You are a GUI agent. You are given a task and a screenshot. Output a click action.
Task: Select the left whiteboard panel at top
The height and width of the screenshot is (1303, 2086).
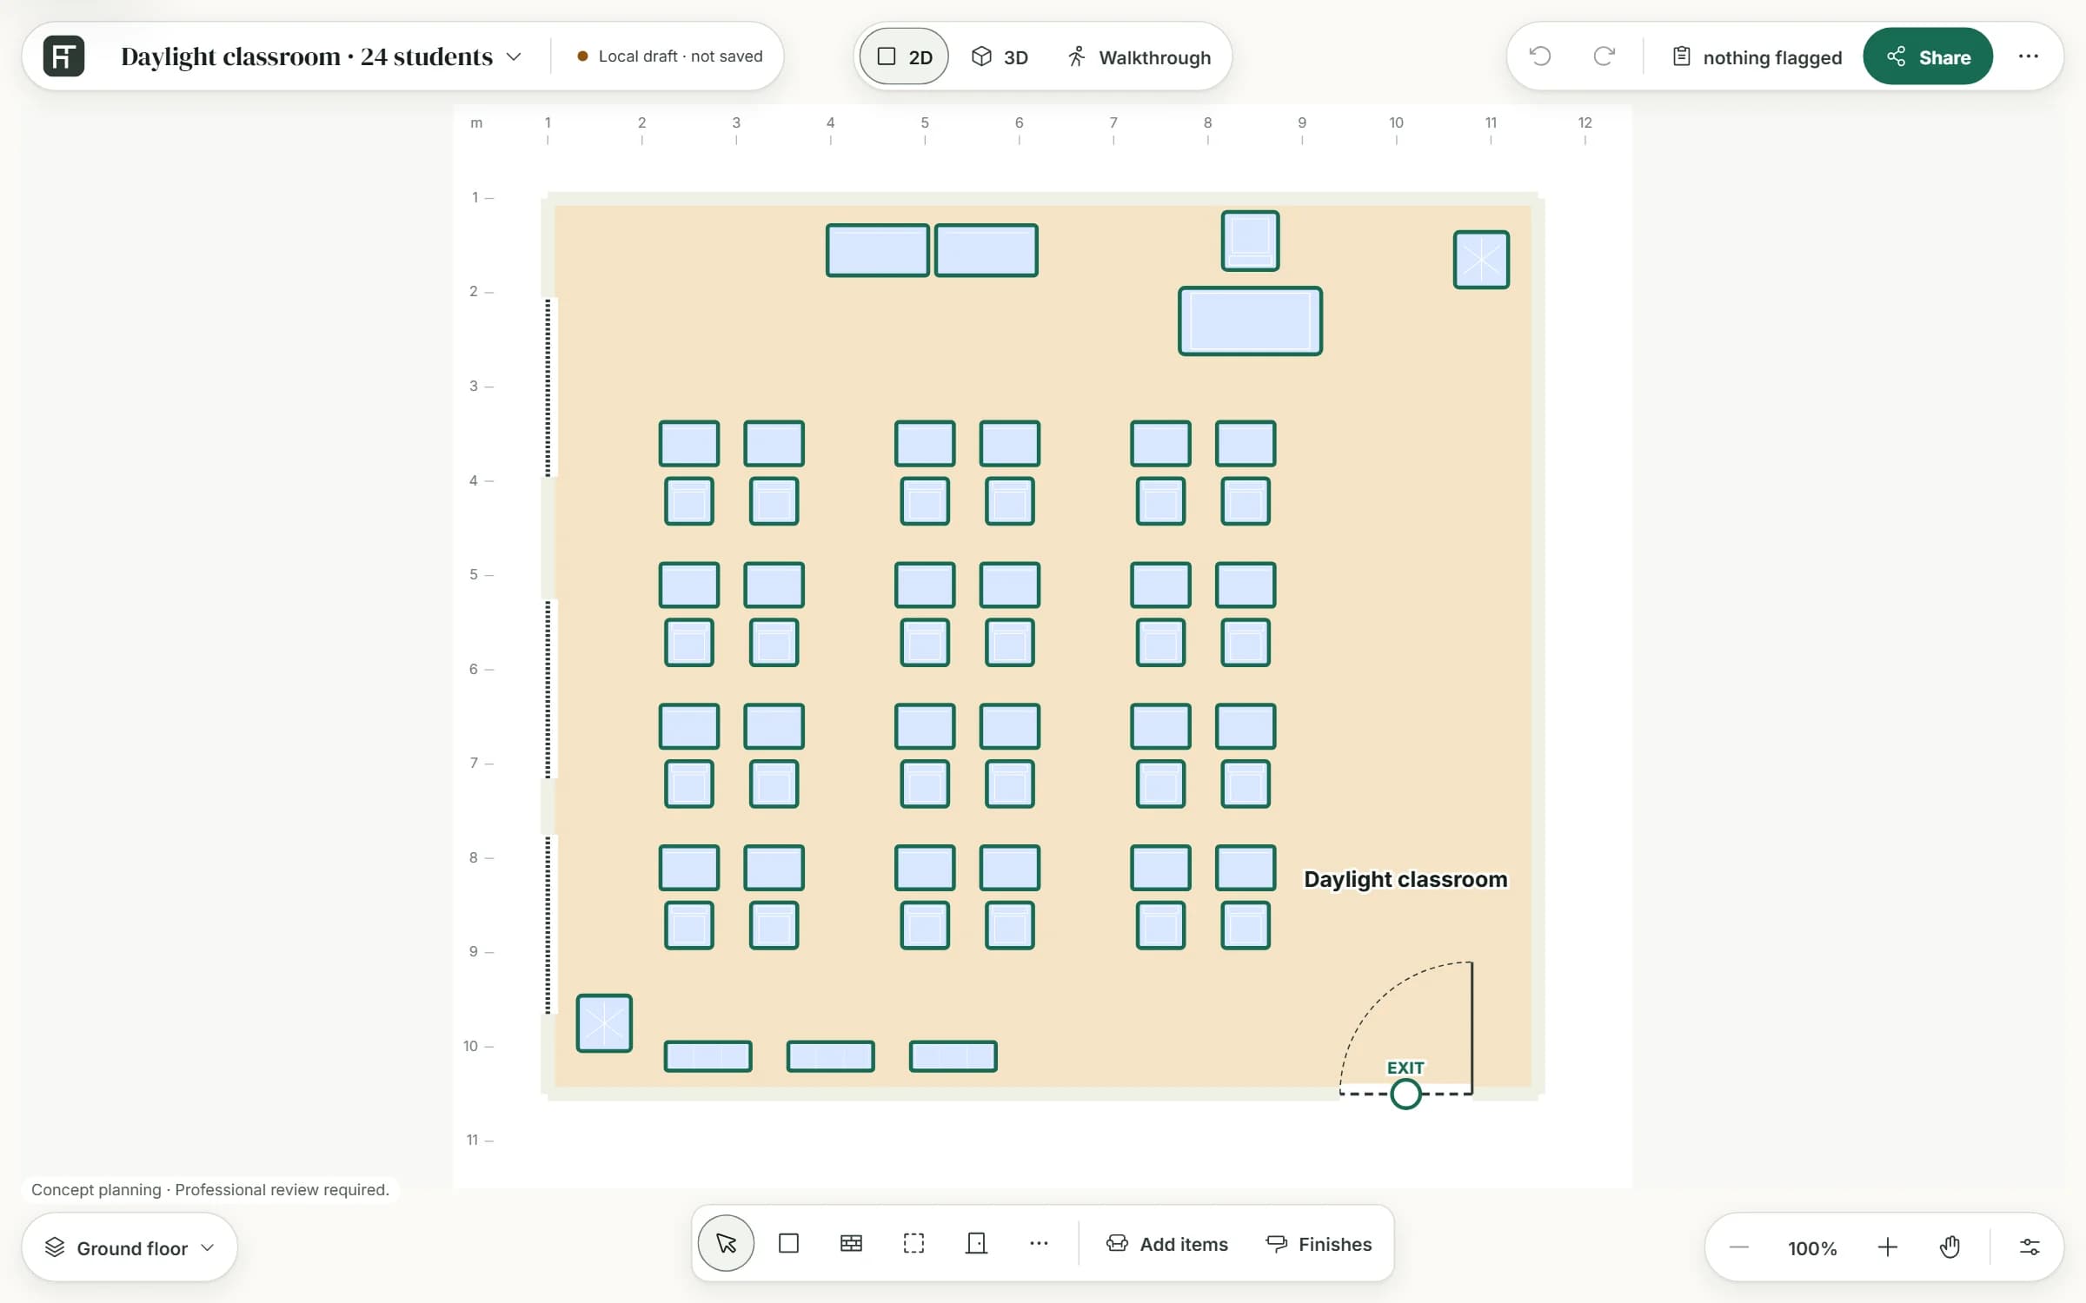click(877, 250)
